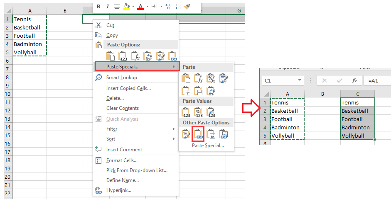
Task: Click the Paste Link icon under Other Paste Options
Action: (199, 133)
